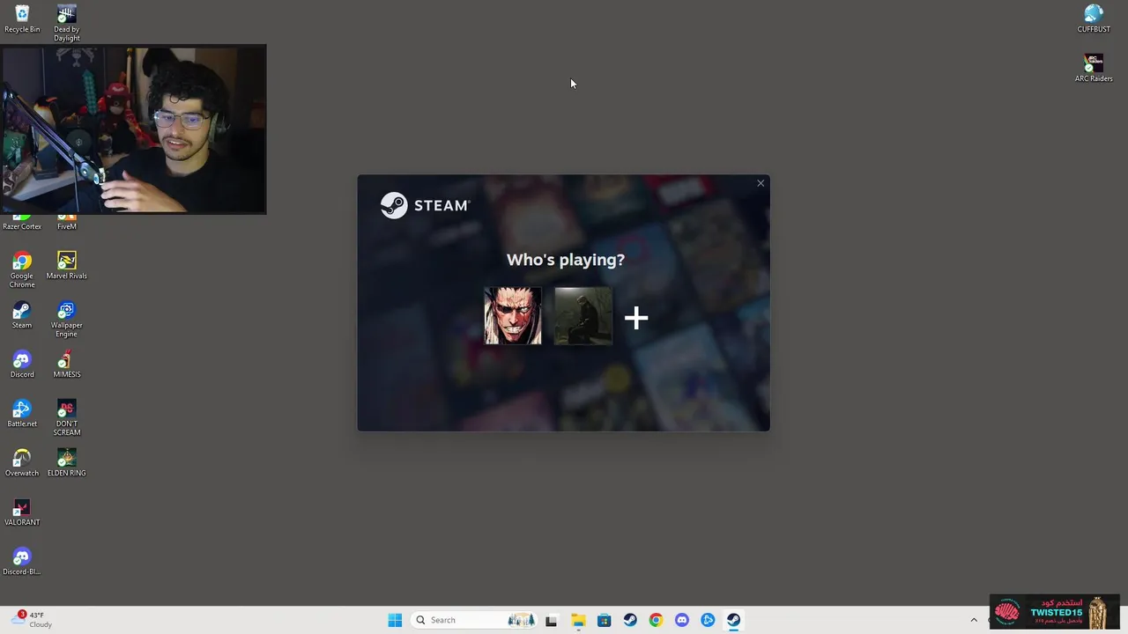Image resolution: width=1128 pixels, height=634 pixels.
Task: Open the Wallpaper Engine desktop shortcut
Action: (66, 319)
